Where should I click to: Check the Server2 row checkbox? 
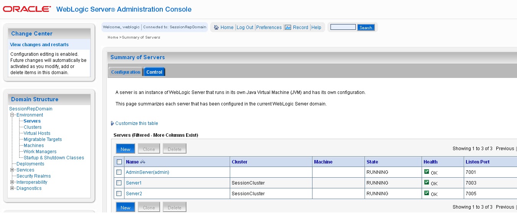119,194
